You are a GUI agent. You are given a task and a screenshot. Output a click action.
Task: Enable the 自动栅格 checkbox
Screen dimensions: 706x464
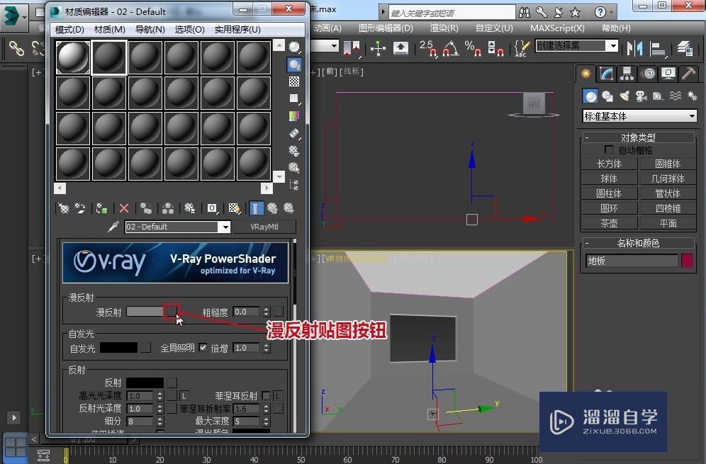(x=608, y=150)
